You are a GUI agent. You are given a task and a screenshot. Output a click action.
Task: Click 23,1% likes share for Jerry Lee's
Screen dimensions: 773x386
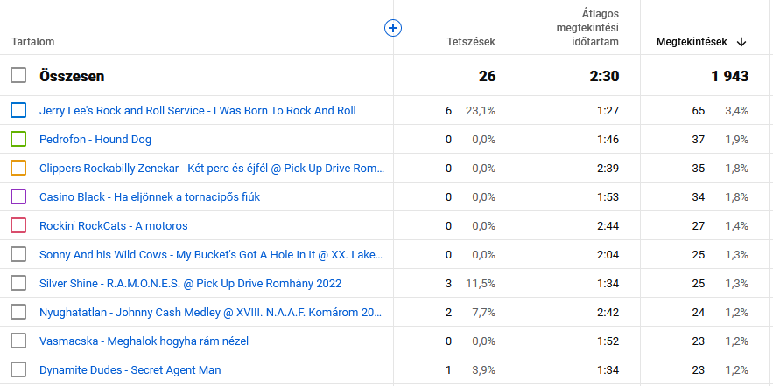pyautogui.click(x=481, y=111)
